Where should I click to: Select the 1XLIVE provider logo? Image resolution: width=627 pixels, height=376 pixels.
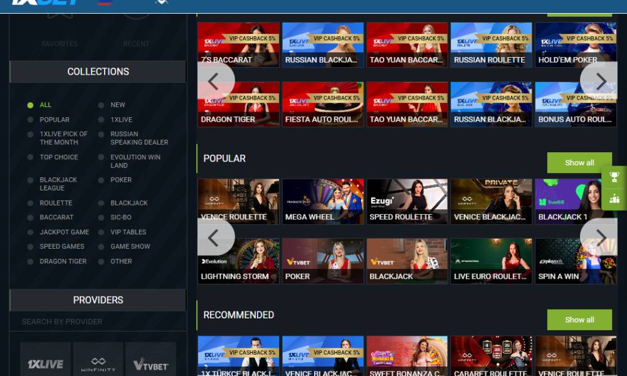point(45,362)
